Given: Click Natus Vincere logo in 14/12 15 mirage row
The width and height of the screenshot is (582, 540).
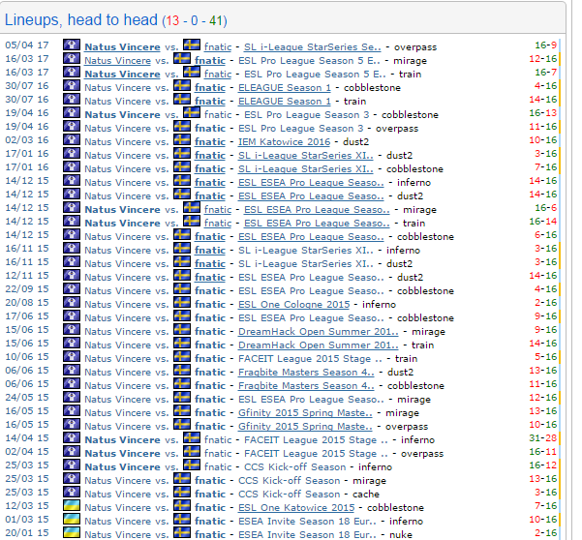Looking at the screenshot, I should pos(72,207).
